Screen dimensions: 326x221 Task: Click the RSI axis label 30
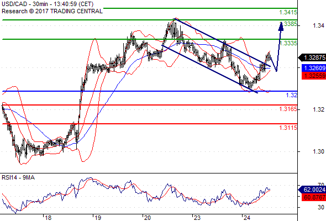tap(321, 207)
